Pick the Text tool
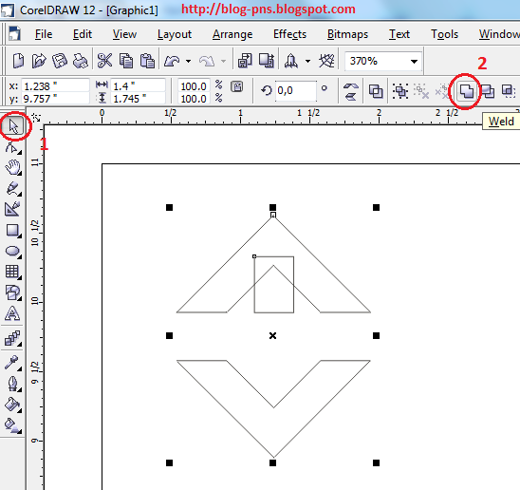The height and width of the screenshot is (490, 520). coord(12,313)
